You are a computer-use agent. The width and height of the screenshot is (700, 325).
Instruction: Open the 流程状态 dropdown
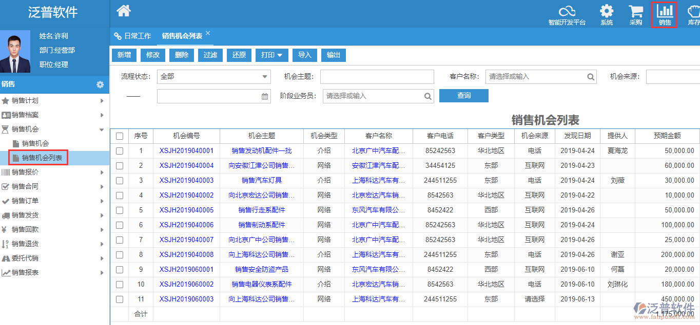[213, 77]
